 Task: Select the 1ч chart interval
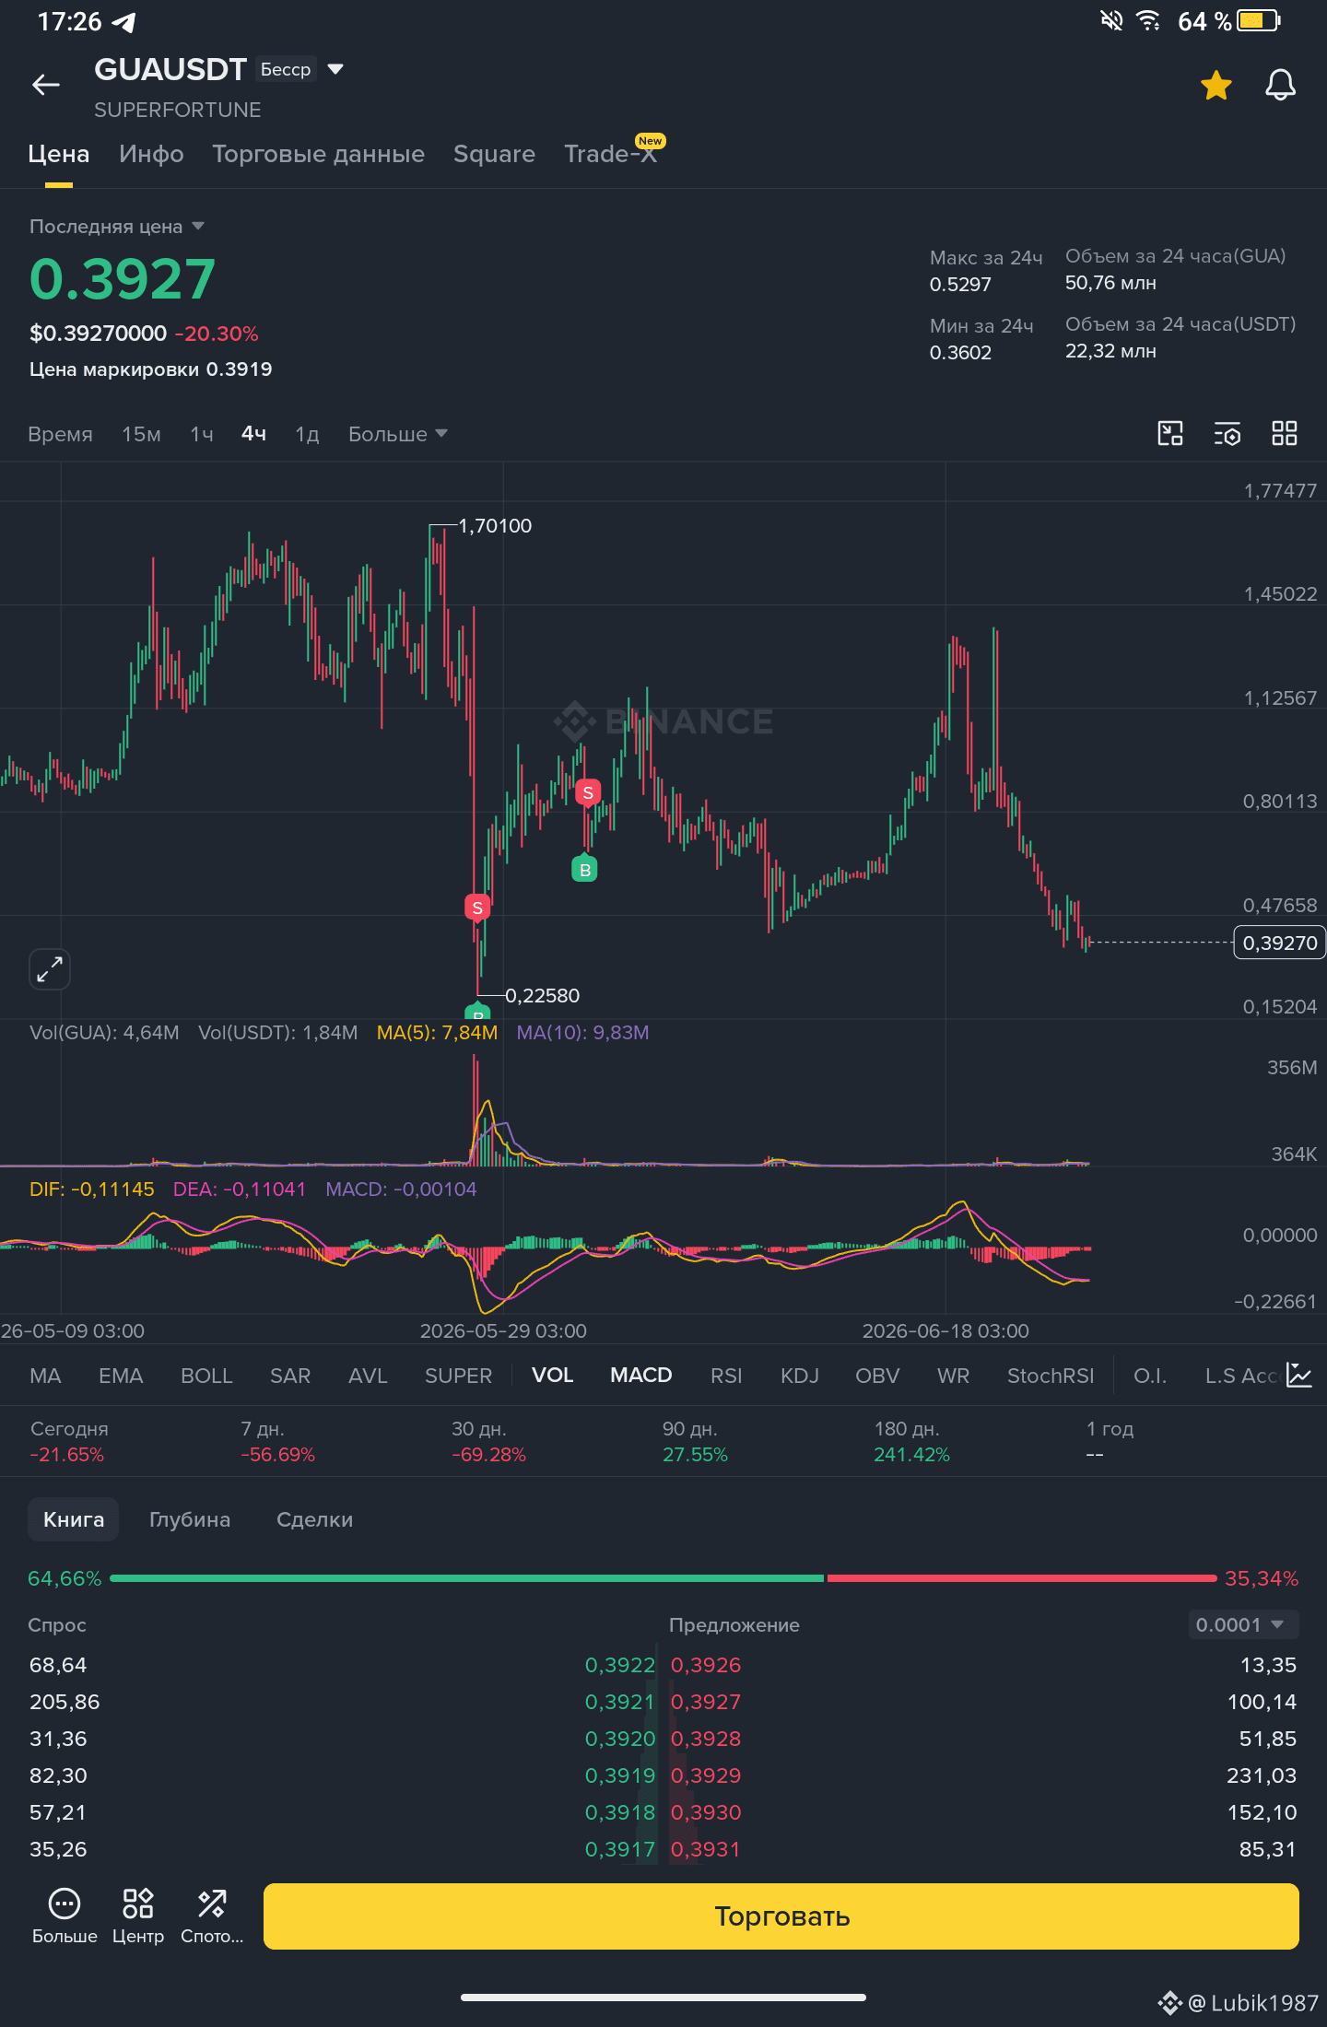coord(202,434)
